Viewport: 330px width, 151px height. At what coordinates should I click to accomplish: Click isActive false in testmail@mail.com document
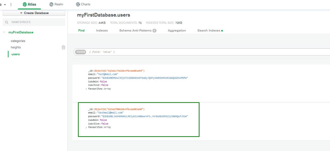(104, 124)
